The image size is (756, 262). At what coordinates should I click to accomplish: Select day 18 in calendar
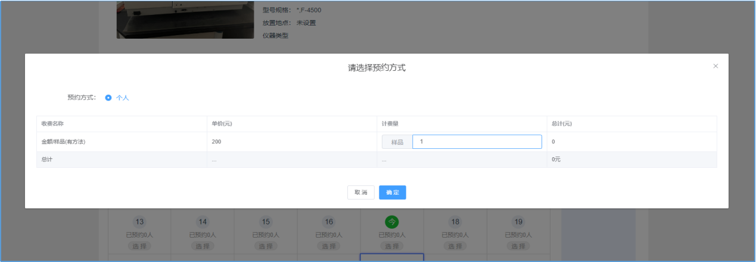455,222
